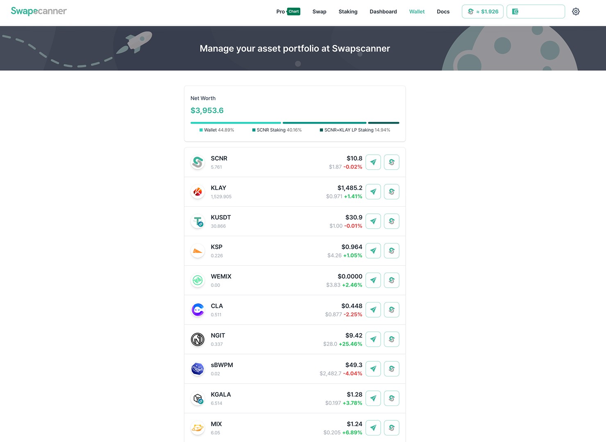The width and height of the screenshot is (606, 442).
Task: Click the swap icon for WEMIX
Action: tap(392, 280)
